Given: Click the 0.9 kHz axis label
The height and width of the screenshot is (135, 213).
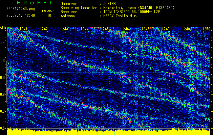Looking at the screenshot, I should tap(3, 78).
